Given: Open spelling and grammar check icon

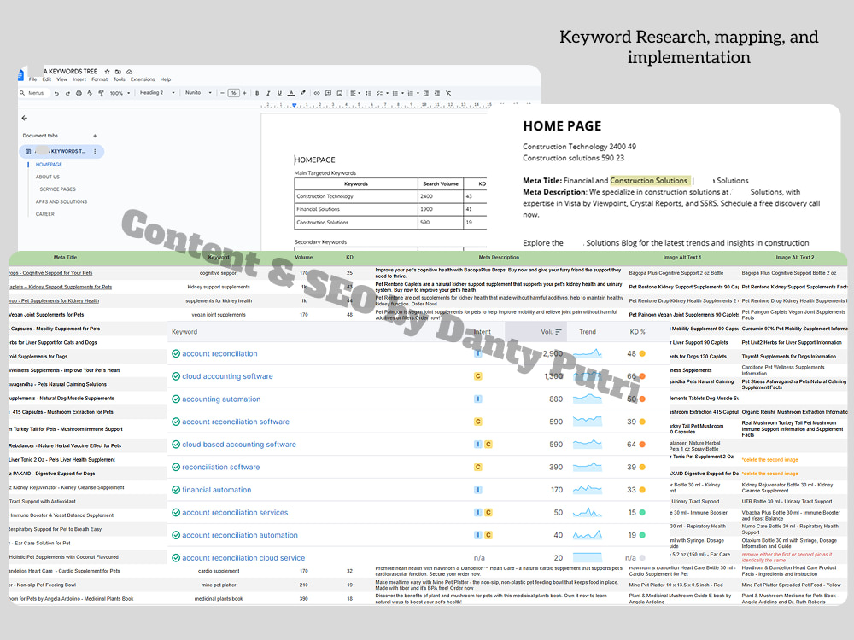Looking at the screenshot, I should [90, 93].
